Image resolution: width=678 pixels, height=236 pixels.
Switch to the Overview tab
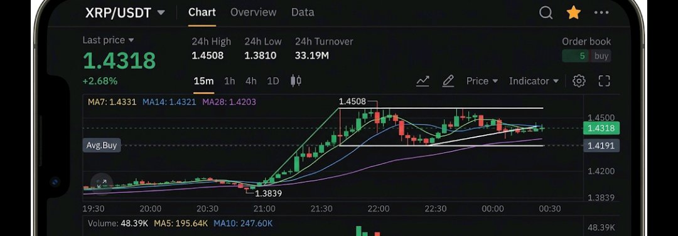(x=253, y=13)
